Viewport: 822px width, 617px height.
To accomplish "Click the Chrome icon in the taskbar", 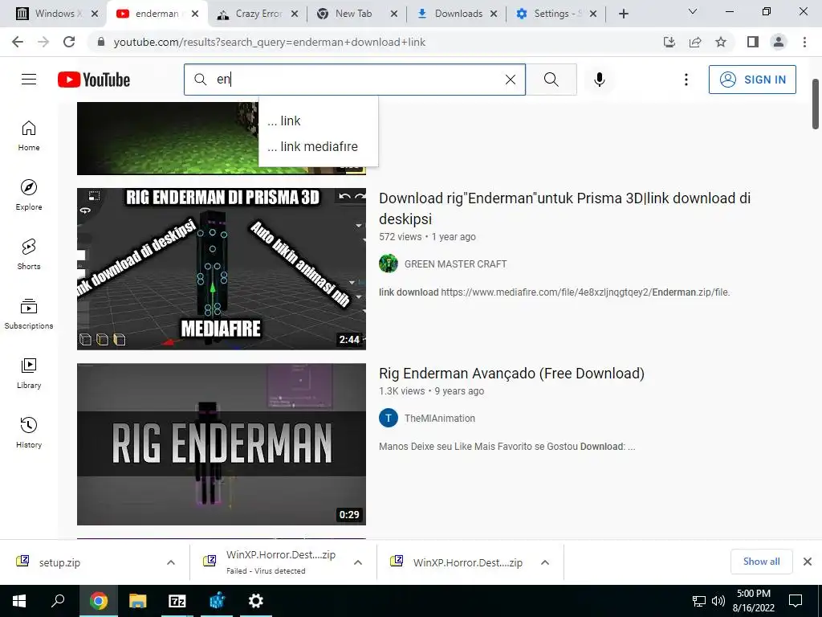I will click(x=99, y=601).
